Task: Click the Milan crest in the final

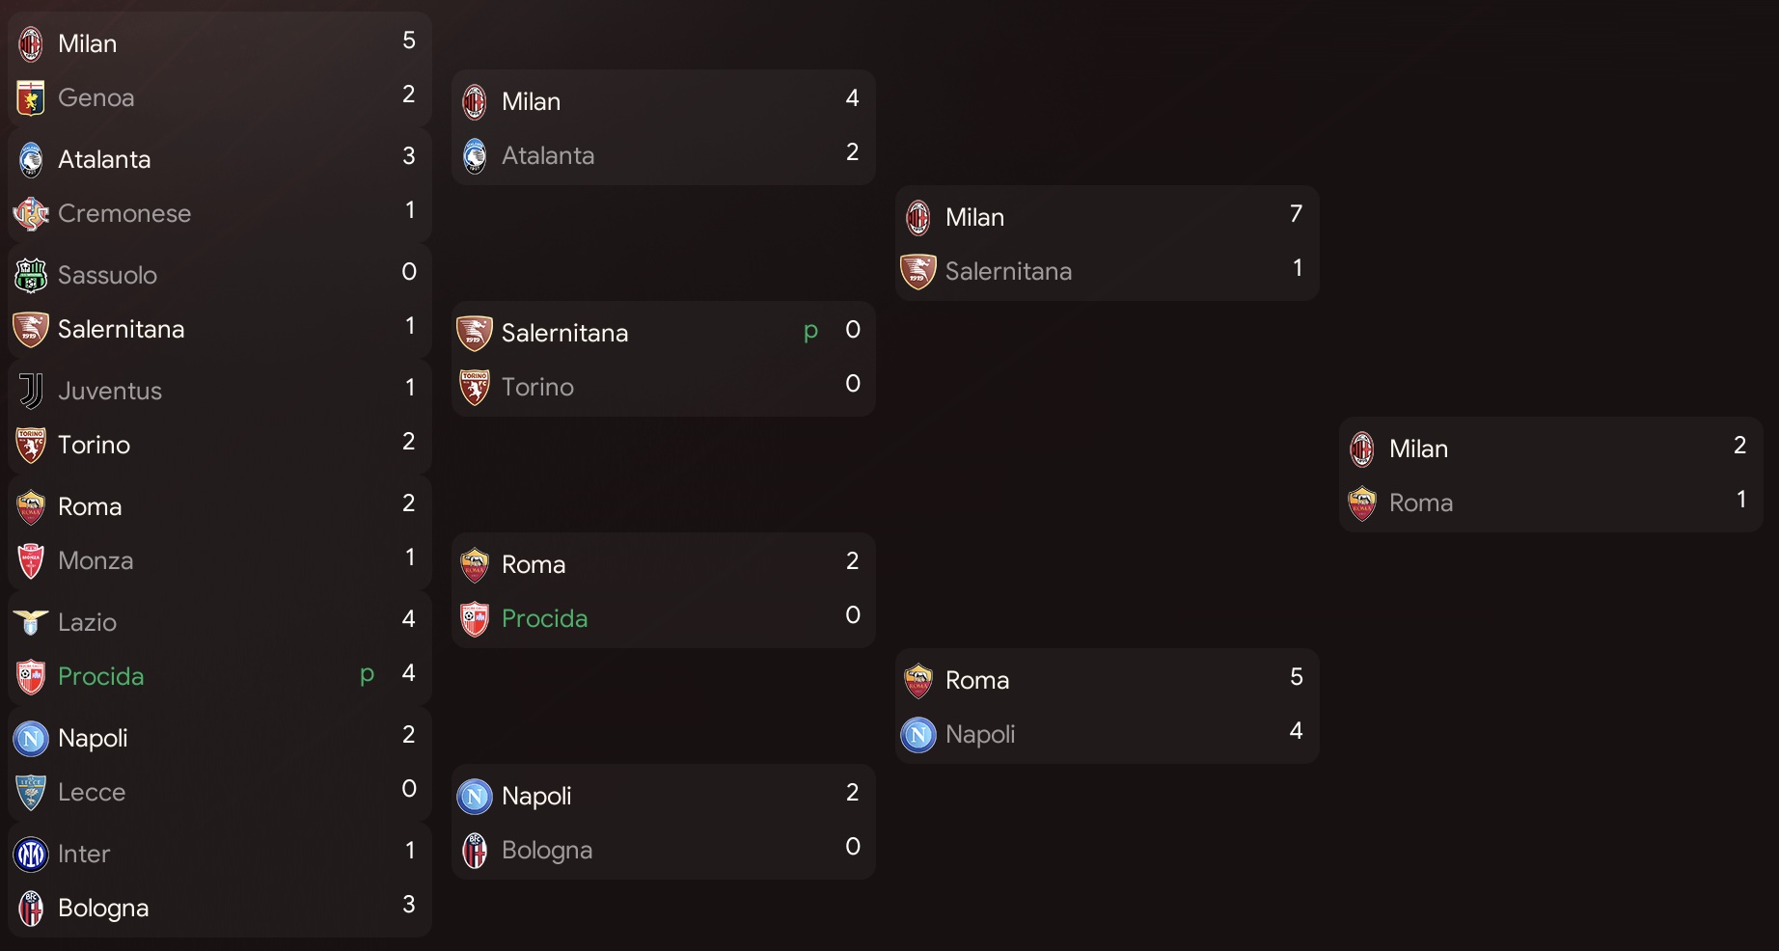Action: point(1362,449)
